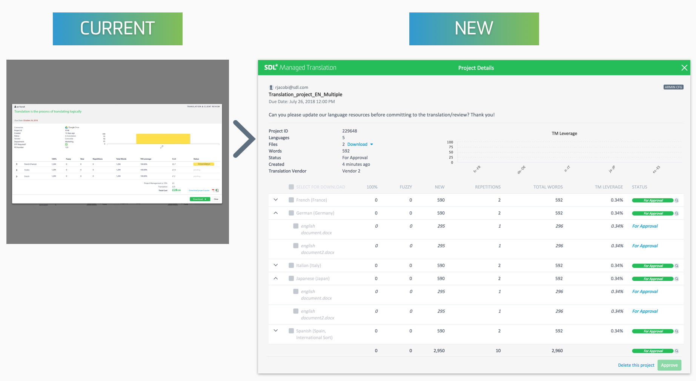
Task: Check the Italian (Italy) checkbox
Action: [x=291, y=265]
